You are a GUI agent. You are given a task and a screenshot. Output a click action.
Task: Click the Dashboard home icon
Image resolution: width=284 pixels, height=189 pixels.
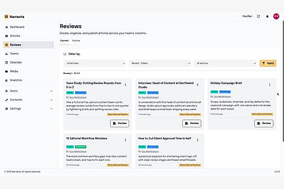coord(7,27)
